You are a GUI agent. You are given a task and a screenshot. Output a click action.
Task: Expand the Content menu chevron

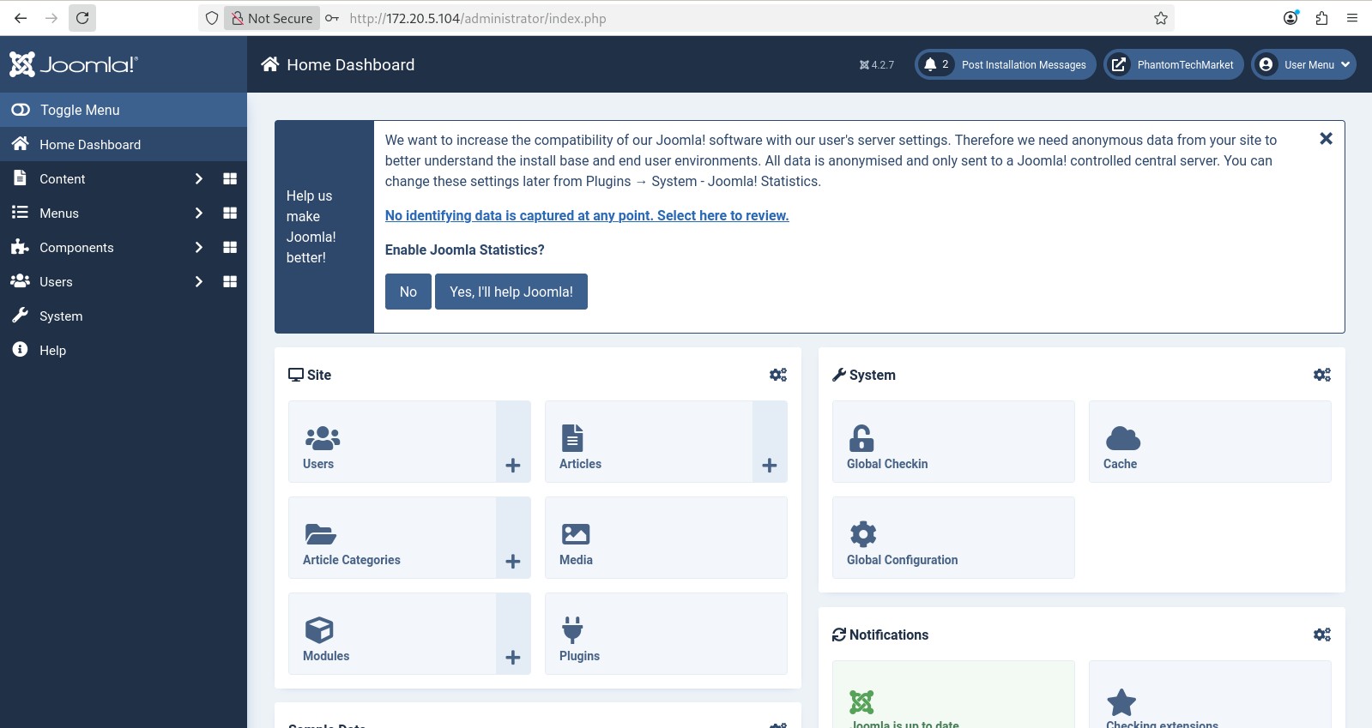point(198,178)
